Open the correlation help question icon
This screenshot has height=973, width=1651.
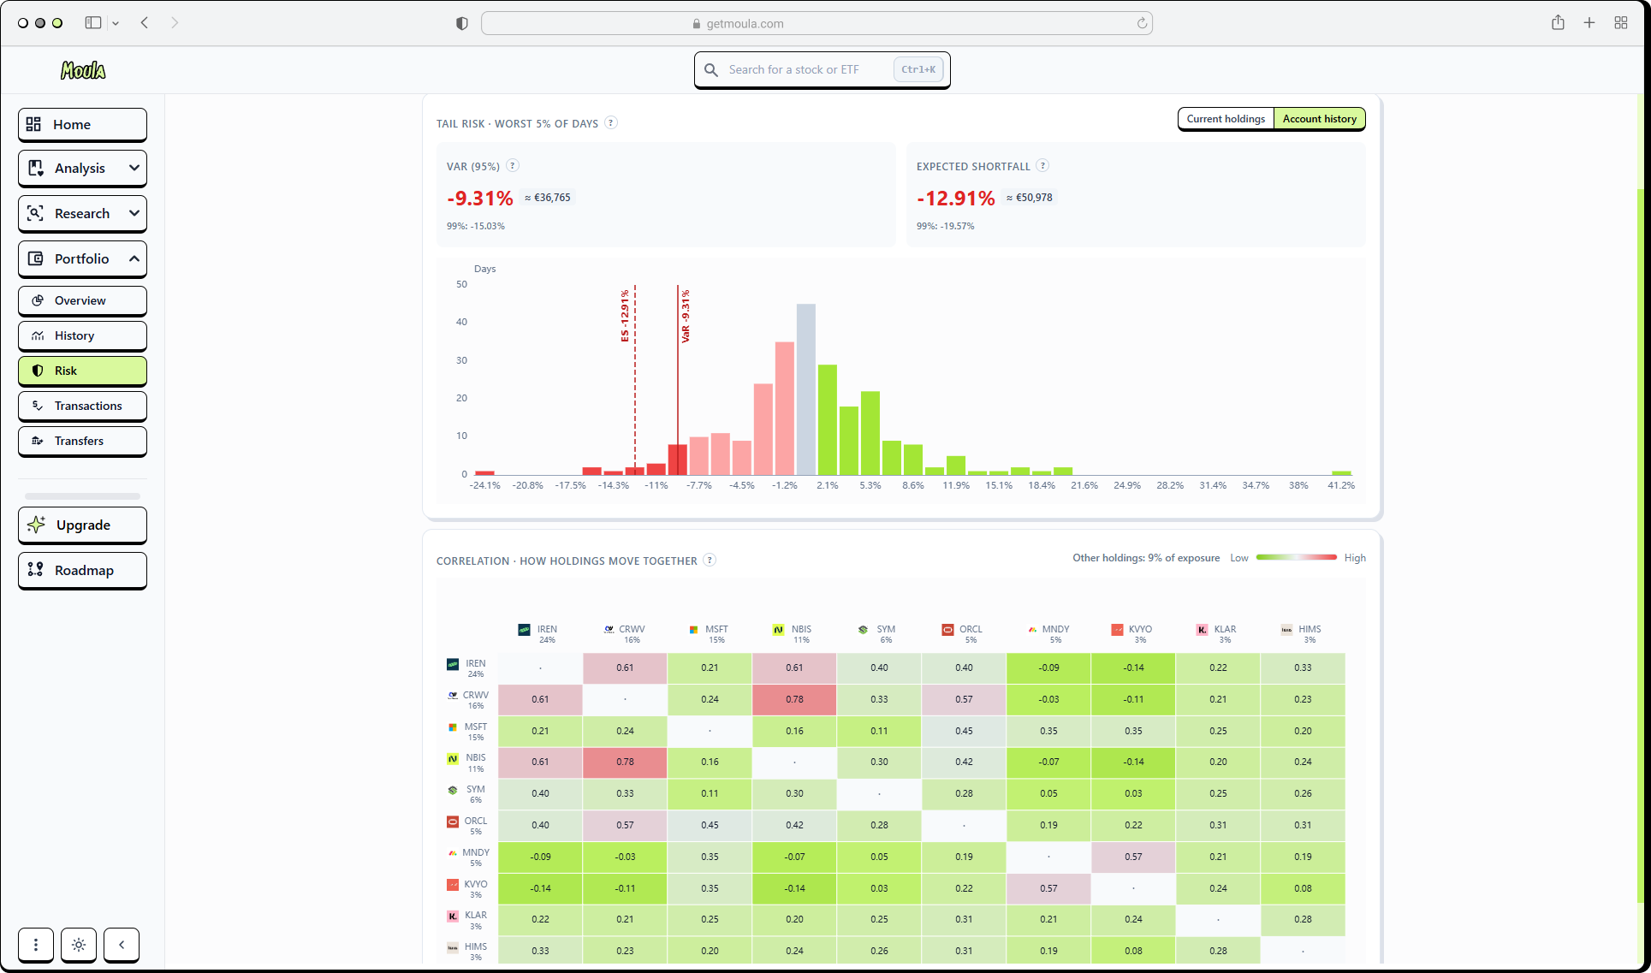710,560
